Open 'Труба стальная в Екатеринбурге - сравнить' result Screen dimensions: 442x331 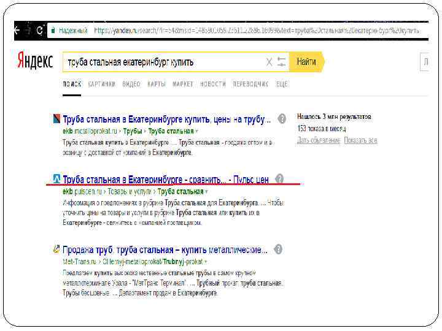(x=166, y=179)
